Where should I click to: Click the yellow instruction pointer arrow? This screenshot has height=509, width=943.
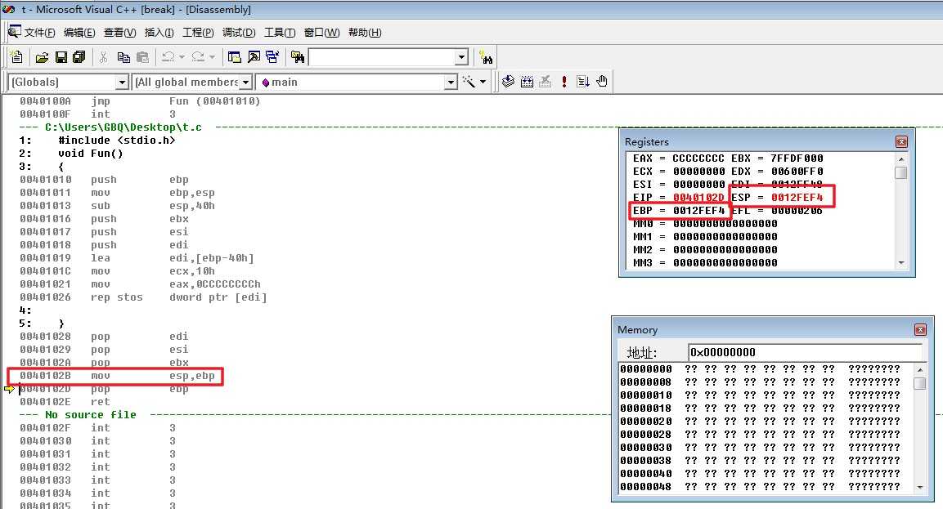(8, 389)
